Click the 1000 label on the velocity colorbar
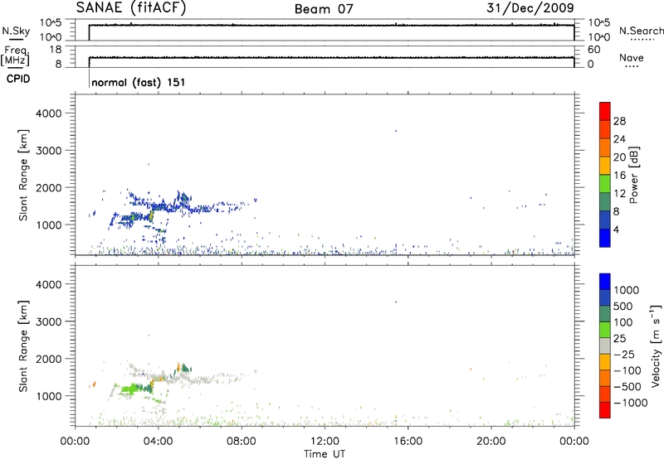 coord(627,290)
